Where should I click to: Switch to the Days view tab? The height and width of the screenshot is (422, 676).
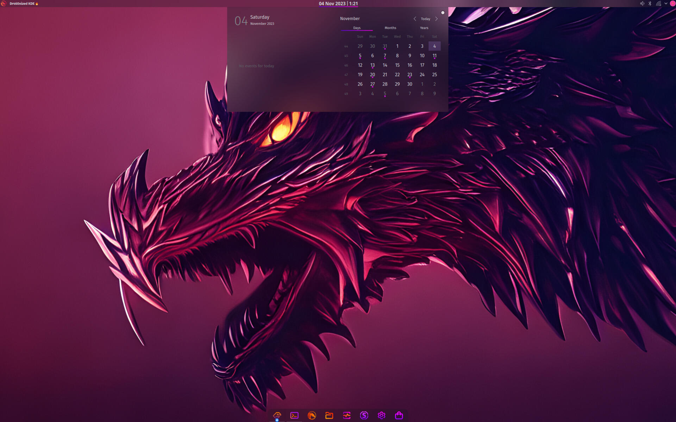357,28
